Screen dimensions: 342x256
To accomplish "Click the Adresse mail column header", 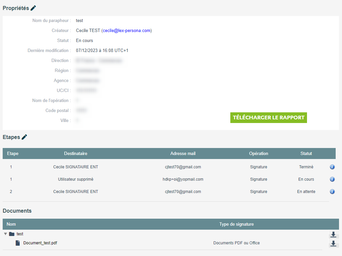I will tap(183, 154).
